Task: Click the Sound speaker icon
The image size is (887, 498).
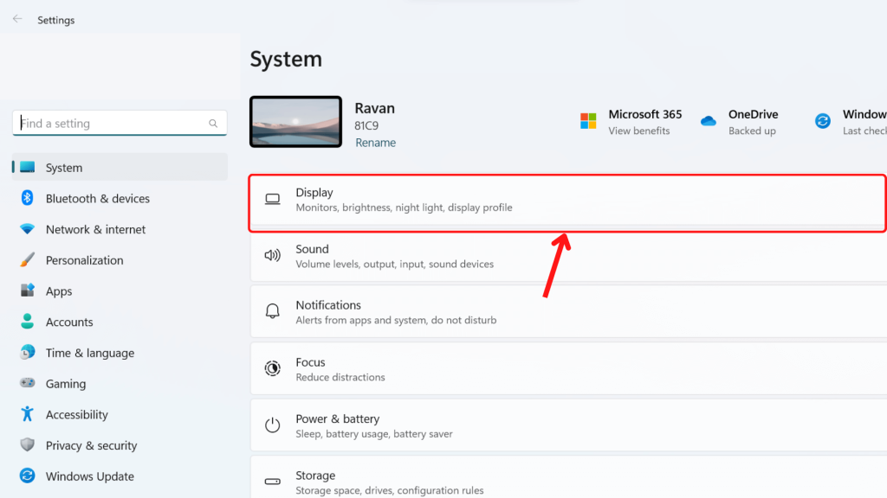Action: 273,255
